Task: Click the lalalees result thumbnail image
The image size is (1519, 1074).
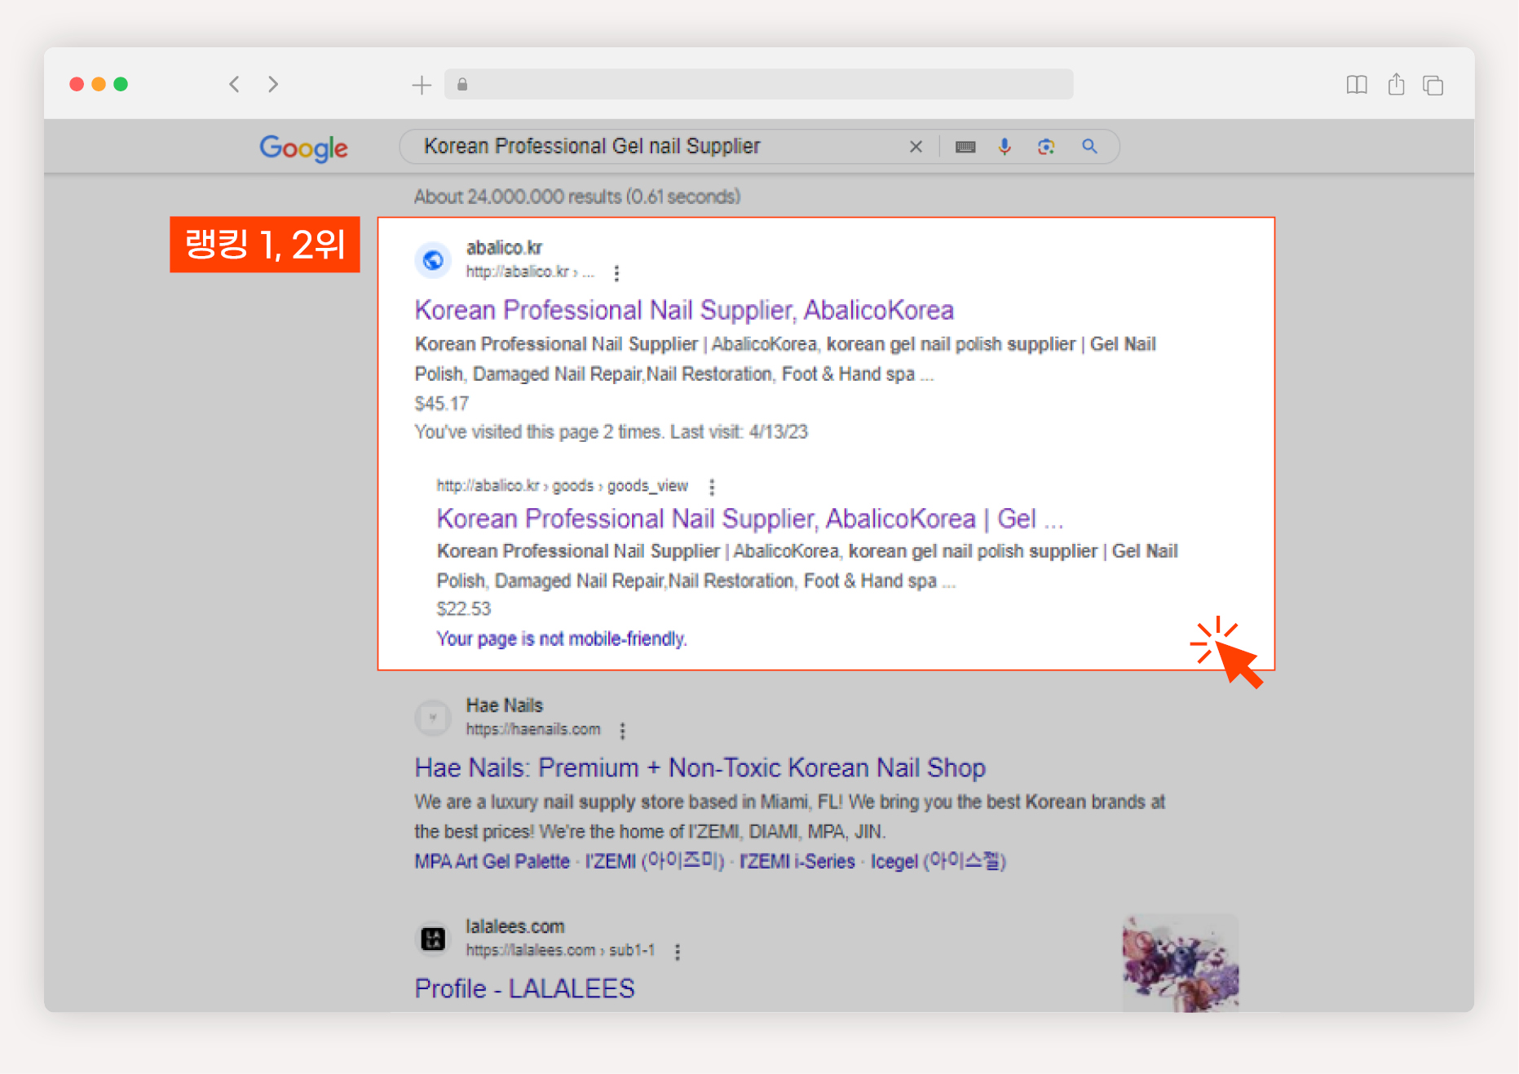Action: [x=1180, y=963]
